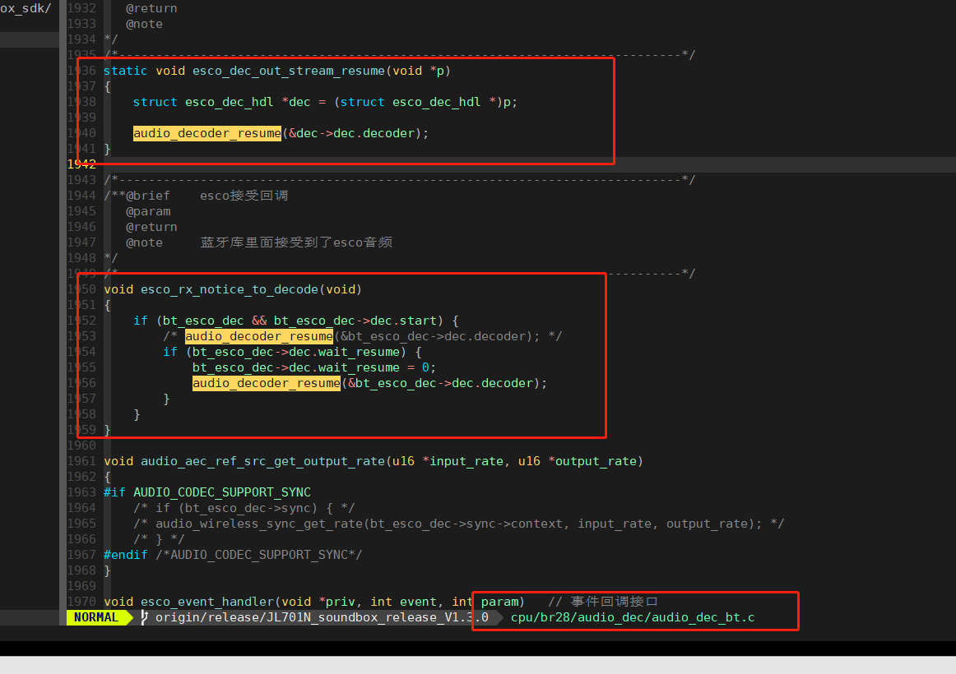Viewport: 956px width, 674px height.
Task: Click the NORMAL mode indicator
Action: [x=95, y=617]
